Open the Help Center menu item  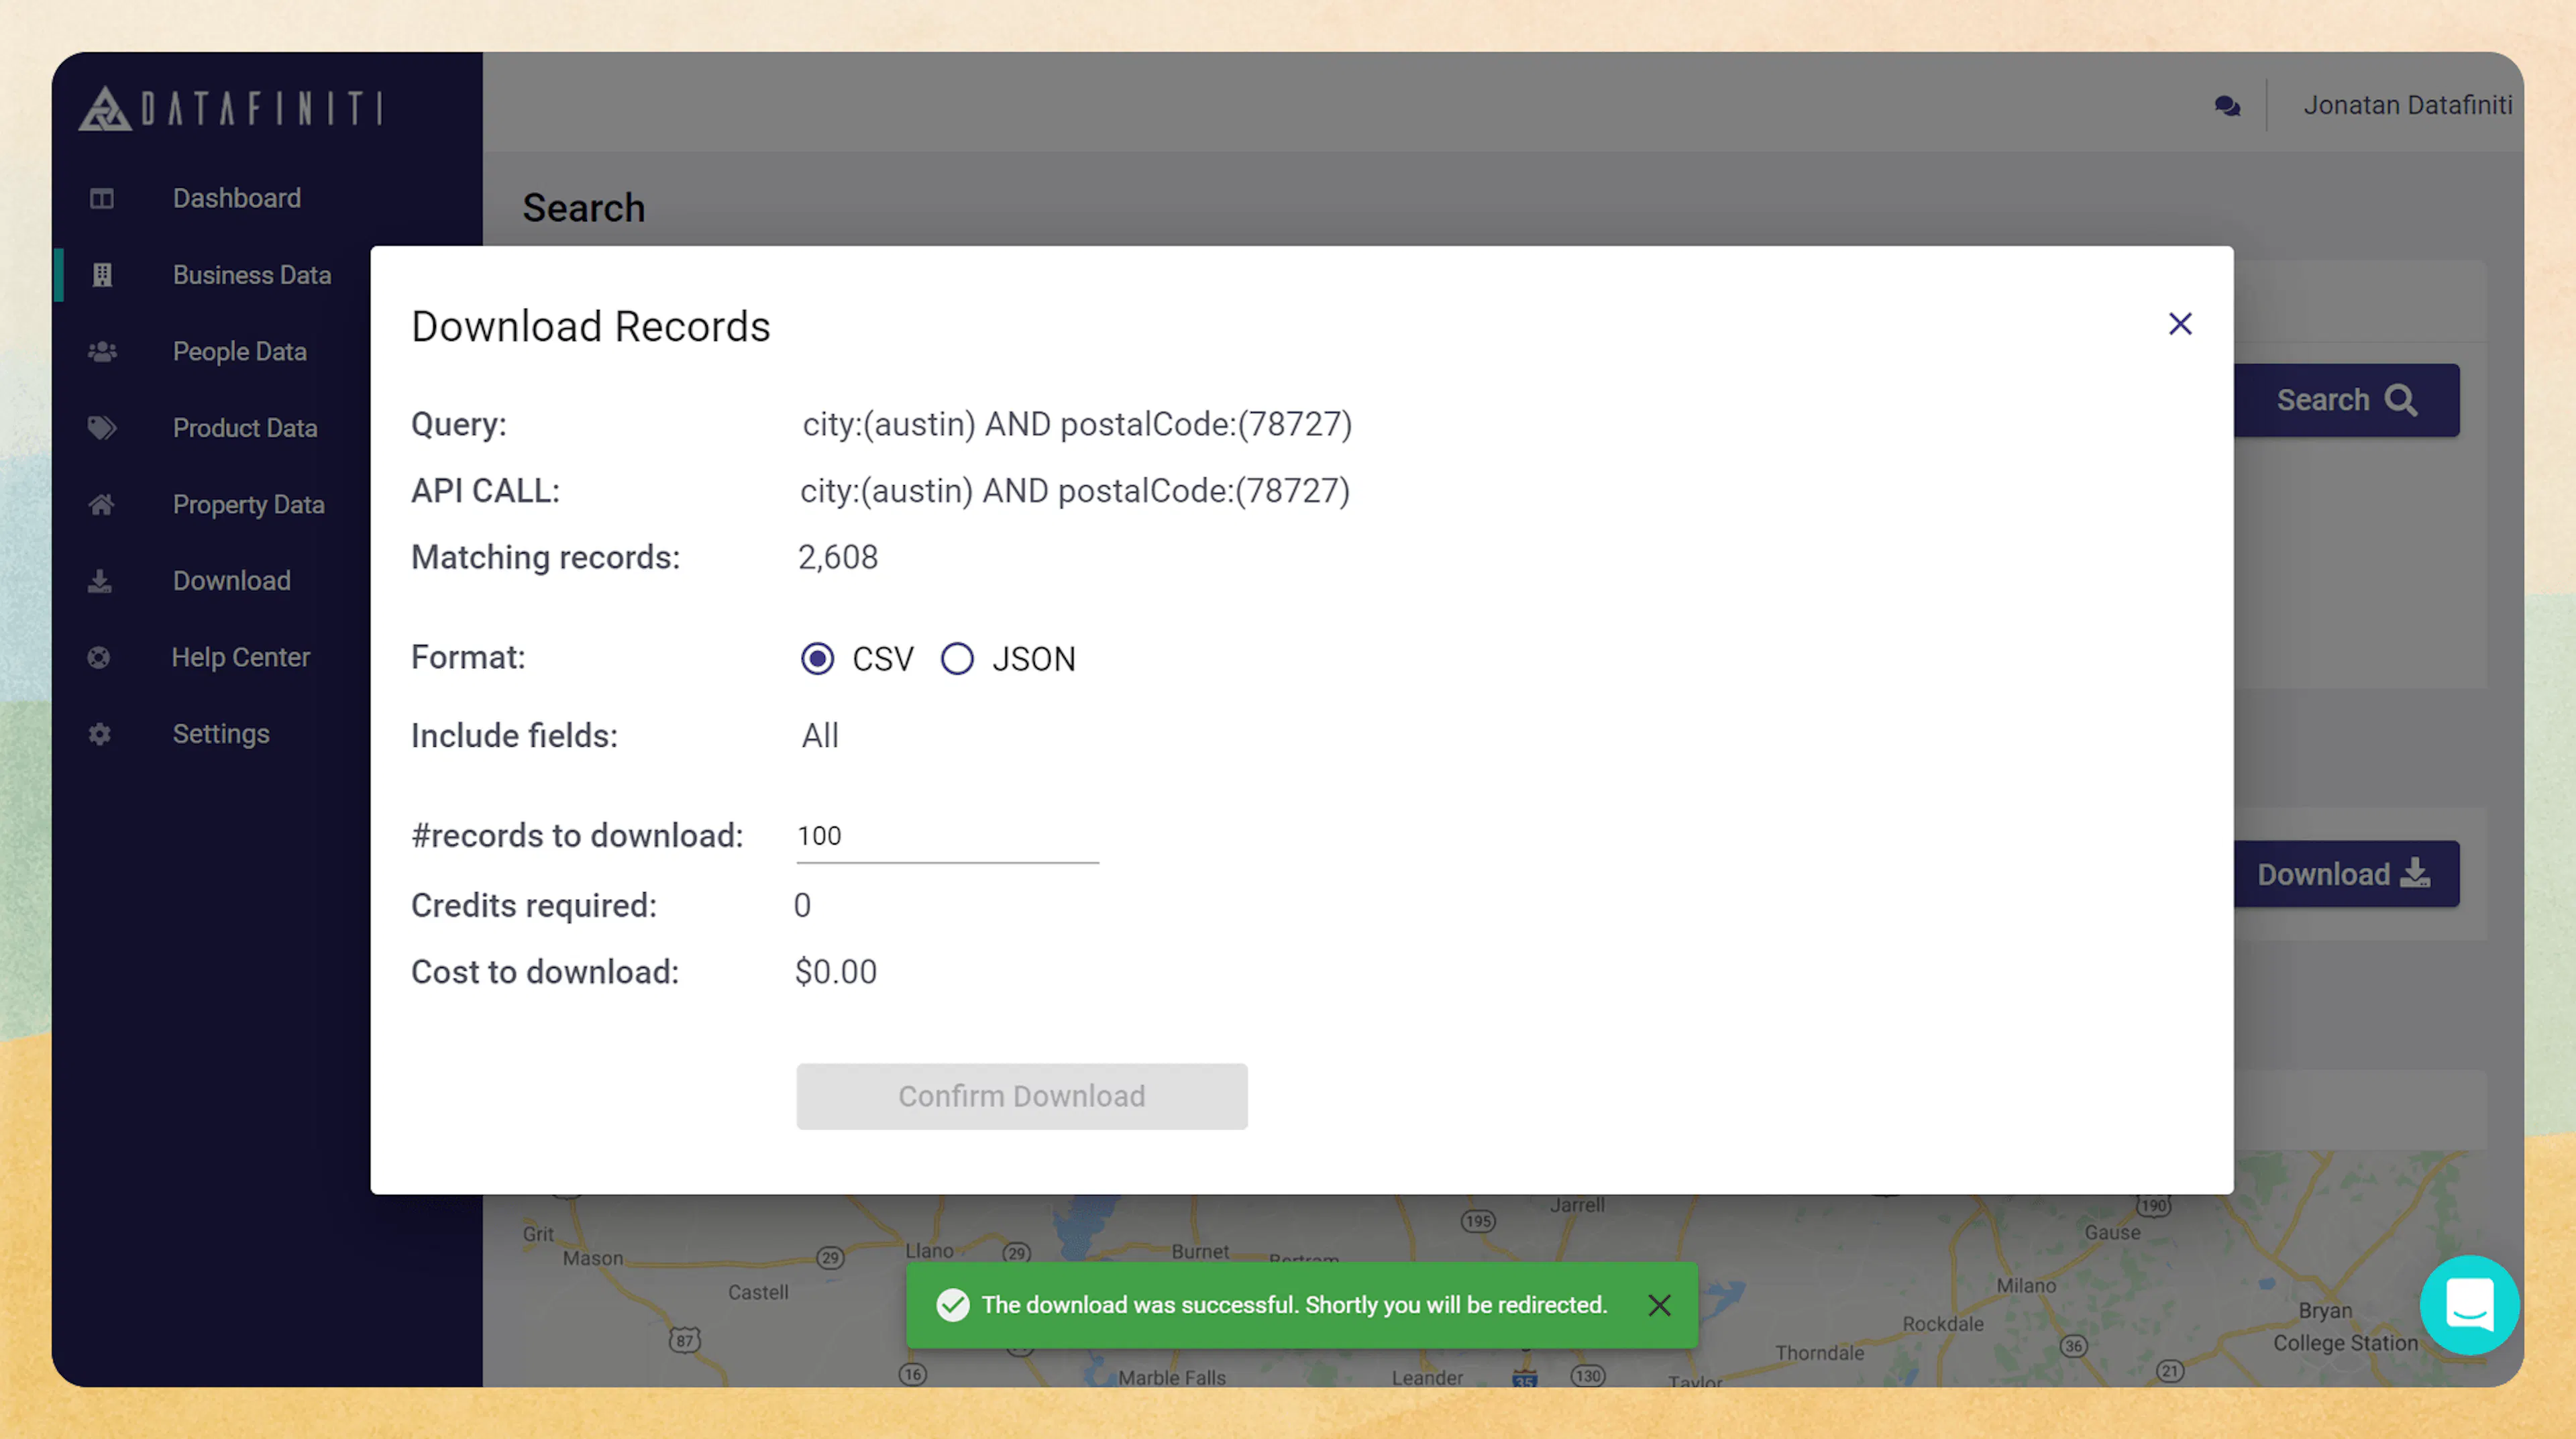(241, 657)
